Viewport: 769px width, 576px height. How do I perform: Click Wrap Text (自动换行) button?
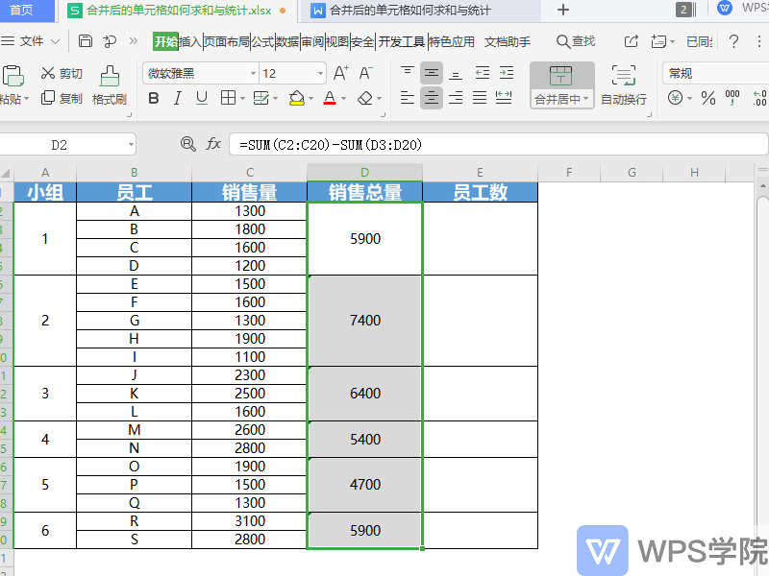pyautogui.click(x=624, y=85)
